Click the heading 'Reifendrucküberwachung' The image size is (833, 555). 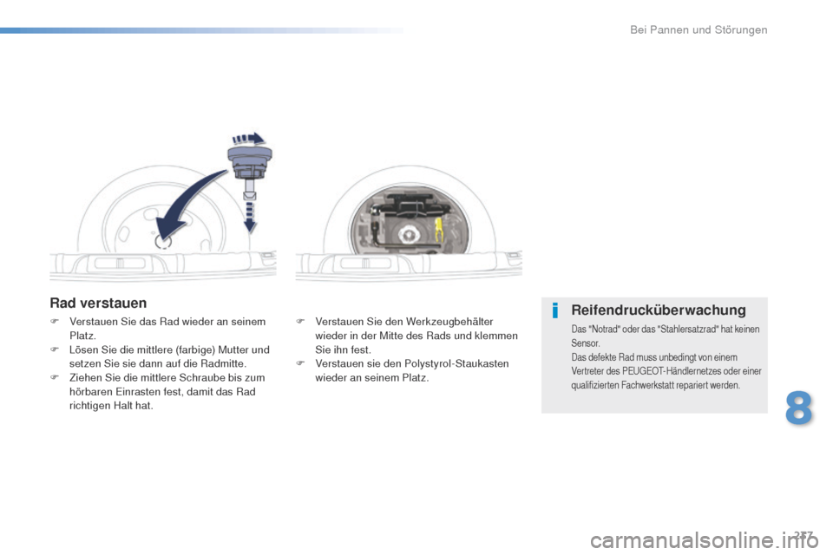click(659, 310)
